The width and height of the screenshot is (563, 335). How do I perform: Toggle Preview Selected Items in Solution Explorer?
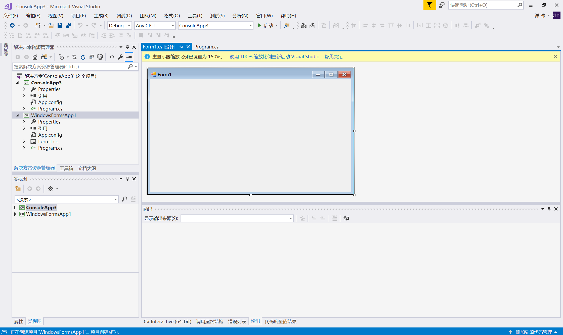129,57
